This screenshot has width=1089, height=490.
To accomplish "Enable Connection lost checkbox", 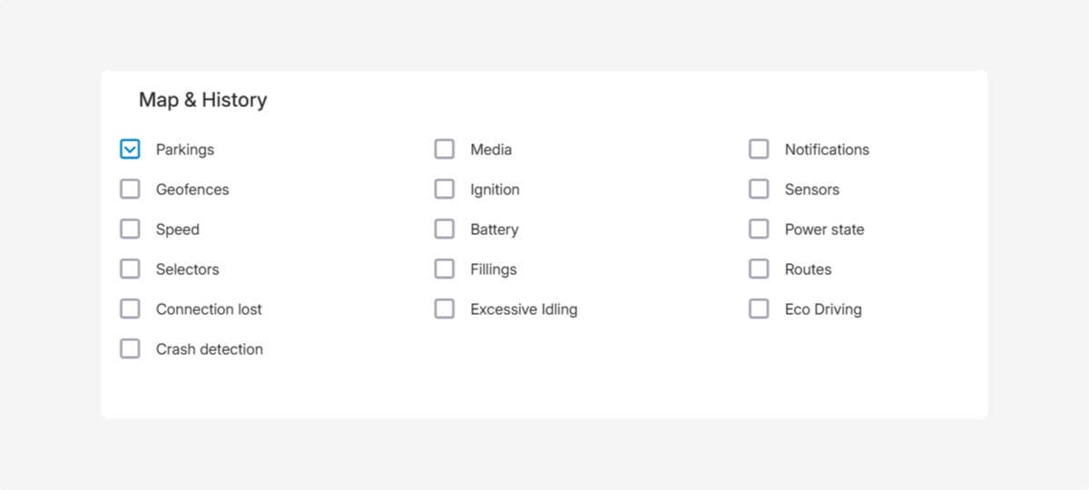I will tap(130, 309).
